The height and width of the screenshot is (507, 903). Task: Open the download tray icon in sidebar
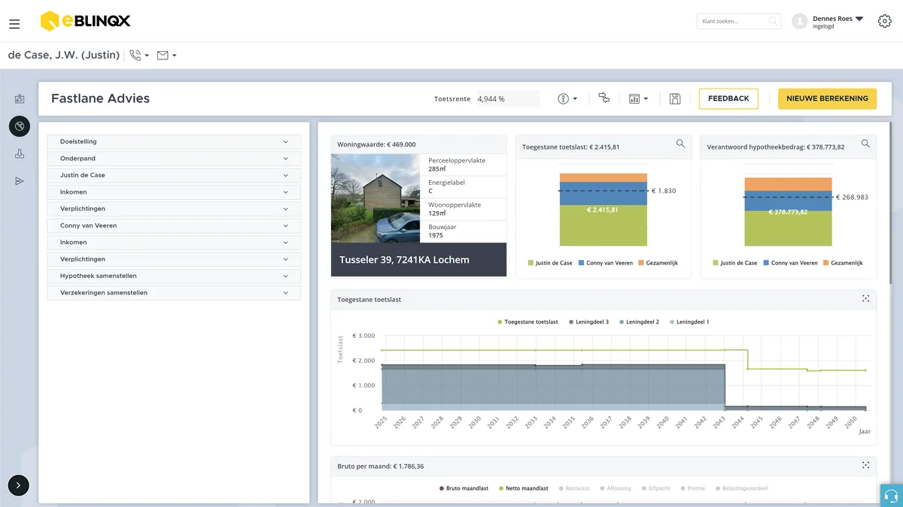pyautogui.click(x=20, y=154)
